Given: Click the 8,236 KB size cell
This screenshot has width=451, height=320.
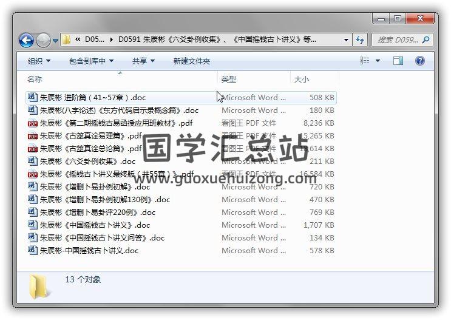Looking at the screenshot, I should (x=319, y=123).
